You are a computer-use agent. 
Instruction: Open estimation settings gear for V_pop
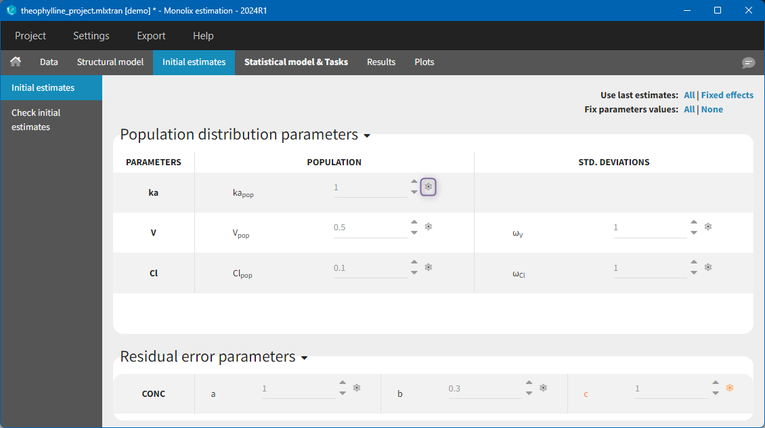pos(428,227)
